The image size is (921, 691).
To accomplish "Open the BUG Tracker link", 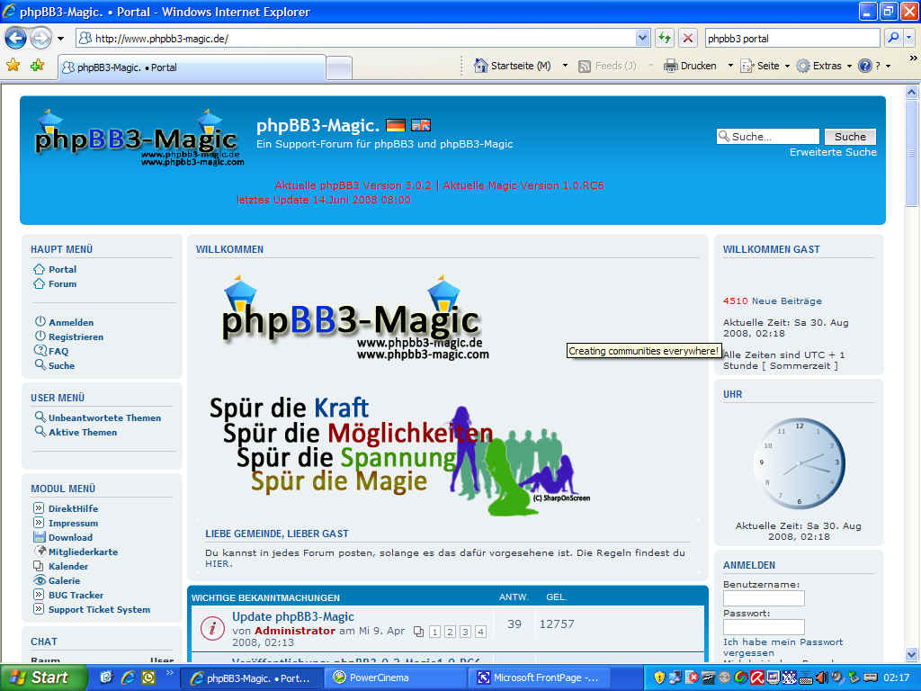I will (x=76, y=596).
